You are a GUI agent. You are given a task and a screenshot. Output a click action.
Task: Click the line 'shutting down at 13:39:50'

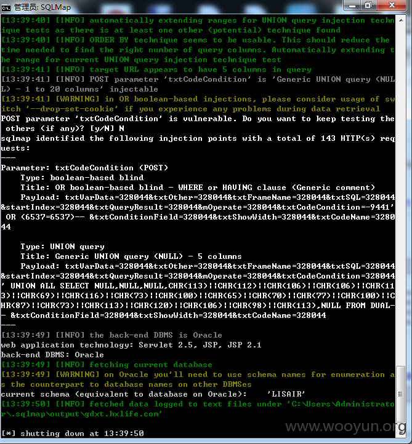pos(72,434)
